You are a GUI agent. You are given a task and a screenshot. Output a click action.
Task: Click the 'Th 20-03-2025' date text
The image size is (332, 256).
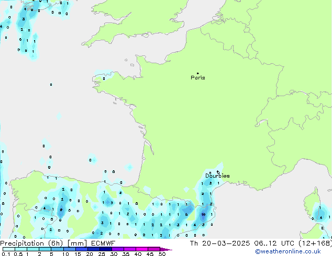click(220, 243)
